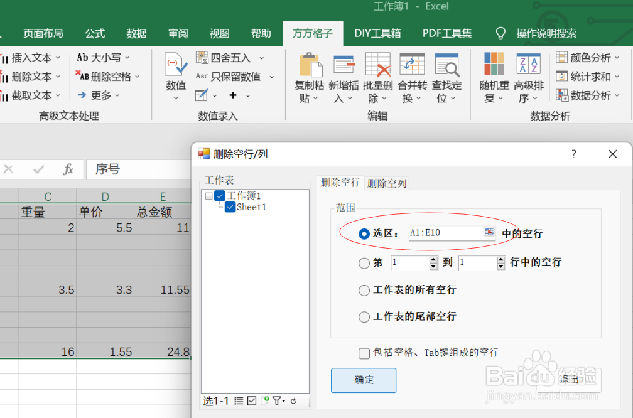Select 工作表的所有空行 radio option
Screen dimensions: 633x418
[x=364, y=291]
